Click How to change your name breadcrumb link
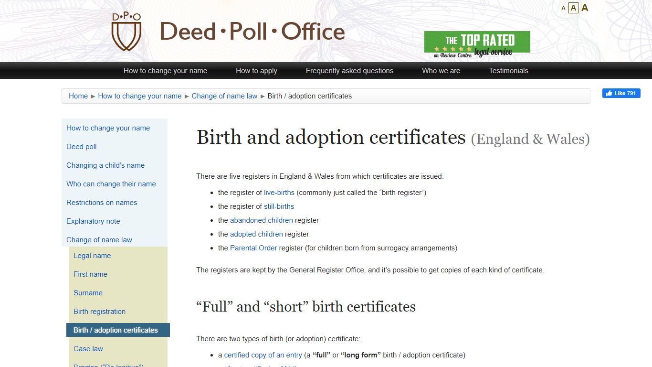Viewport: 652px width, 367px height. [x=140, y=96]
